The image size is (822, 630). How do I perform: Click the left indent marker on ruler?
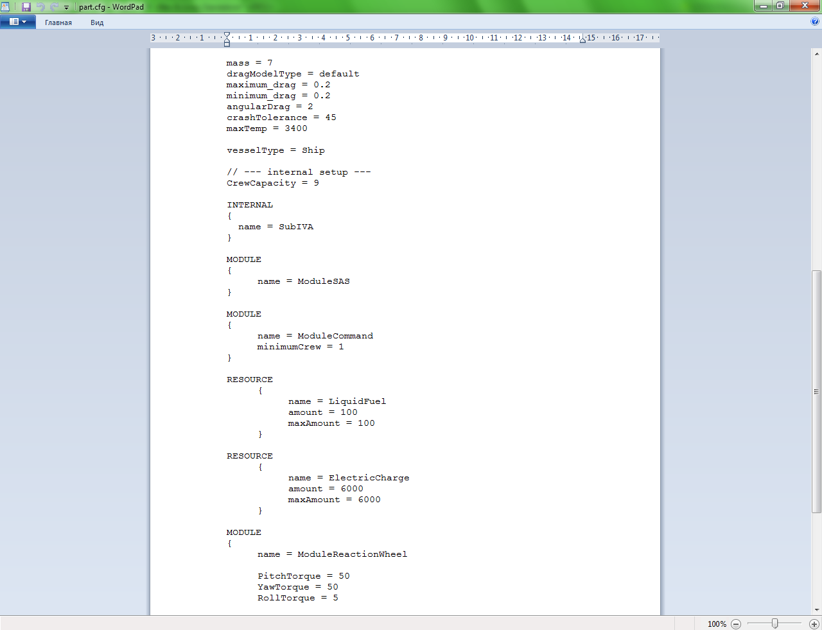tap(227, 42)
